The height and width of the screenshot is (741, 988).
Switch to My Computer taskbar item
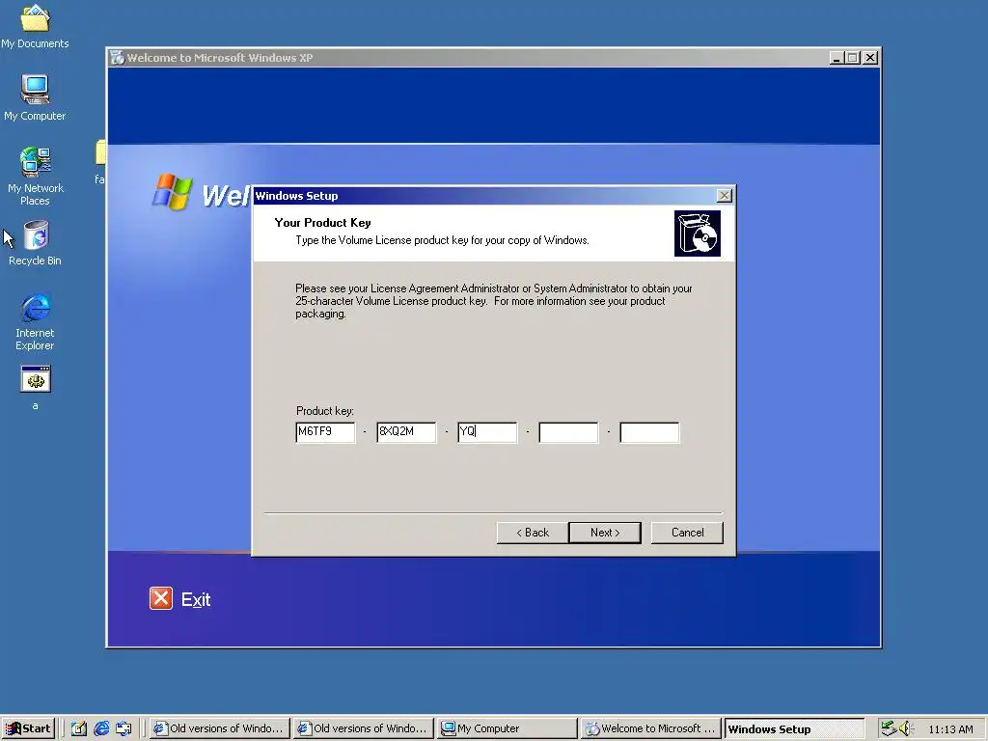pos(508,728)
